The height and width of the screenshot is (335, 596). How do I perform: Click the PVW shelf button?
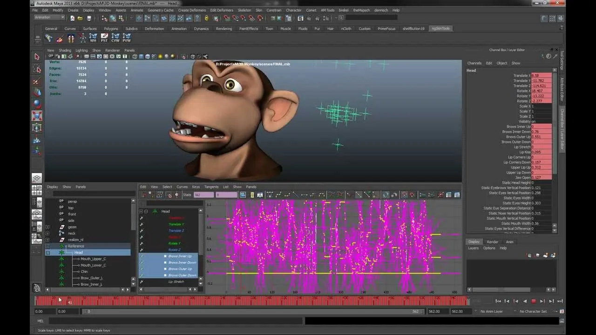point(127,38)
